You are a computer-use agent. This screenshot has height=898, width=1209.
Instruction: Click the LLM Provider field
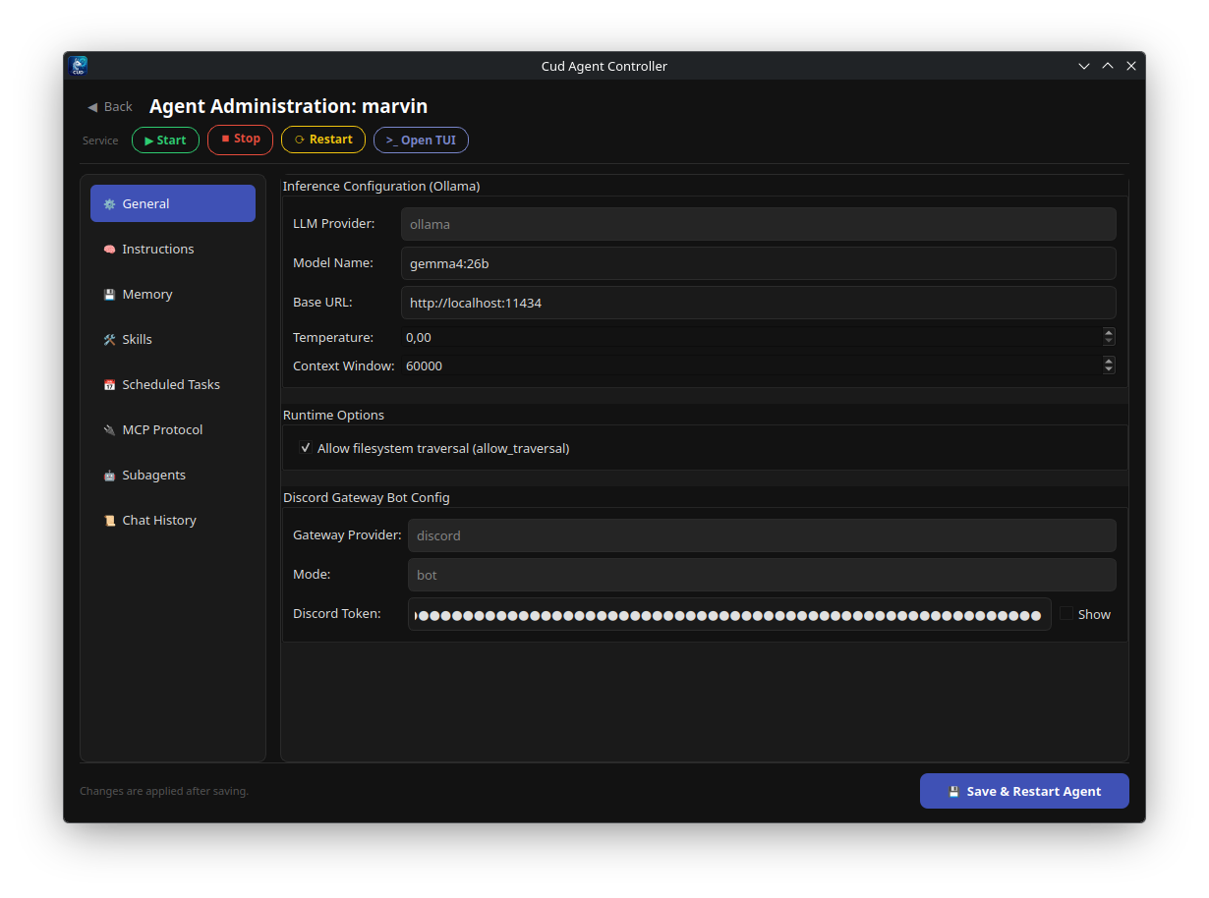click(x=759, y=224)
